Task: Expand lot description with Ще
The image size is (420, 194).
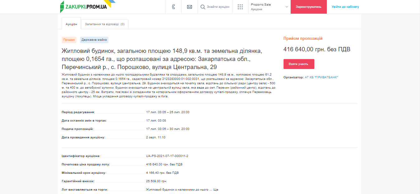Action: pyautogui.click(x=216, y=189)
